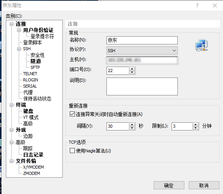Screen dimensions: 223x194
Task: Select SERIAL category
Action: 30,86
